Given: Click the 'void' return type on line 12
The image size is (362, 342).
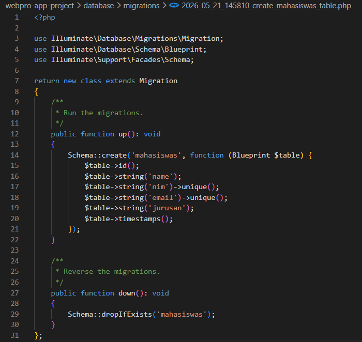Looking at the screenshot, I should pyautogui.click(x=152, y=134).
